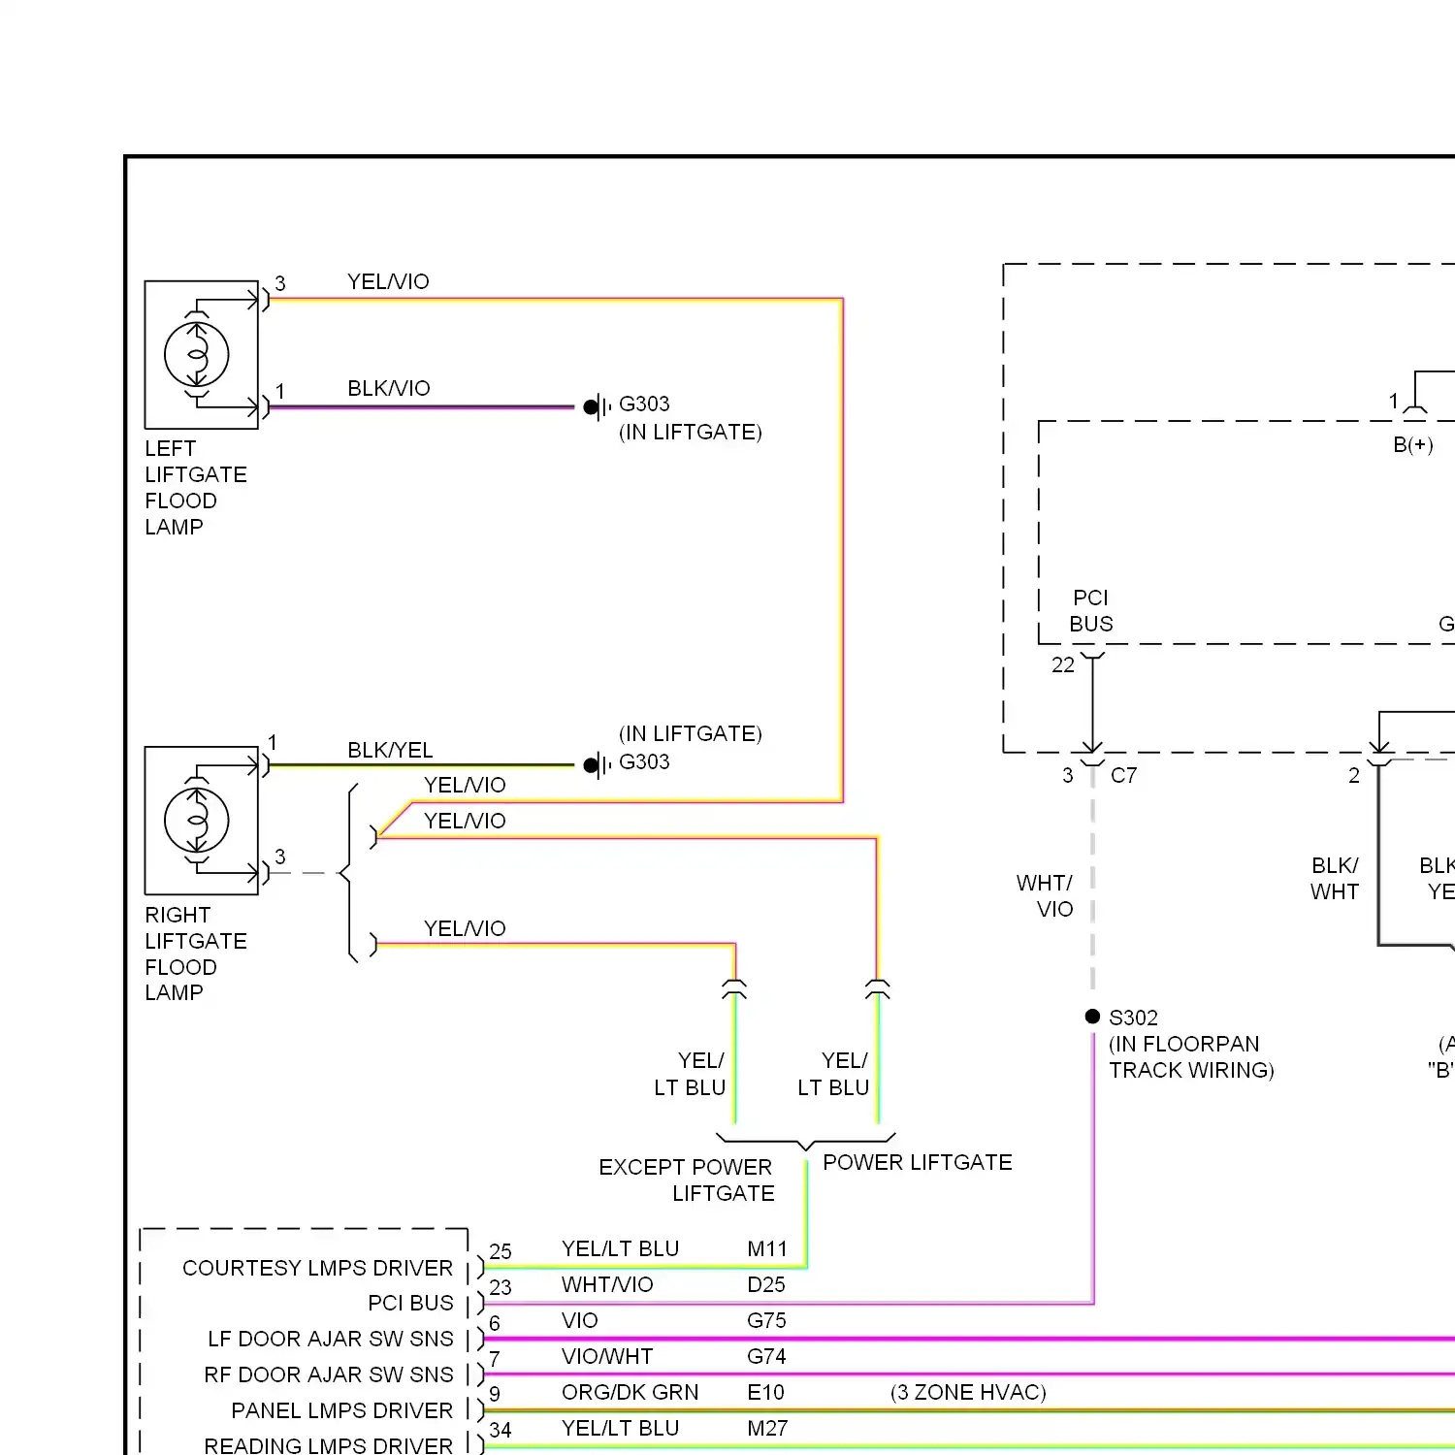
Task: Click pin number 9 beside PANEL LMPS DRIVER
Action: (495, 1394)
